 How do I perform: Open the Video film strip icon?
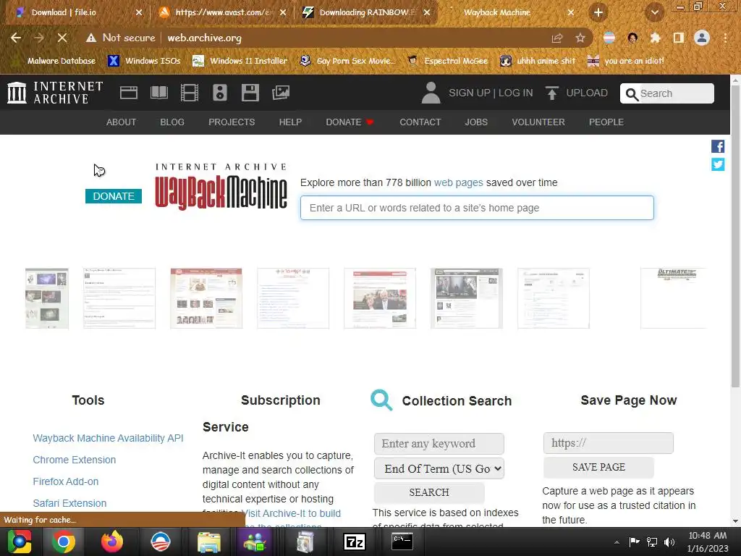[x=190, y=93]
